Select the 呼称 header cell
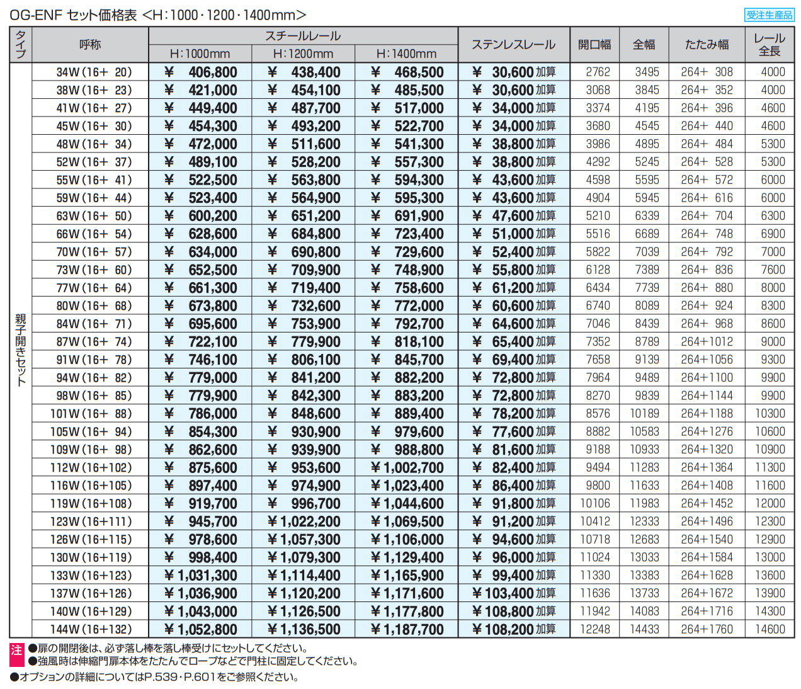The height and width of the screenshot is (689, 801). (90, 45)
